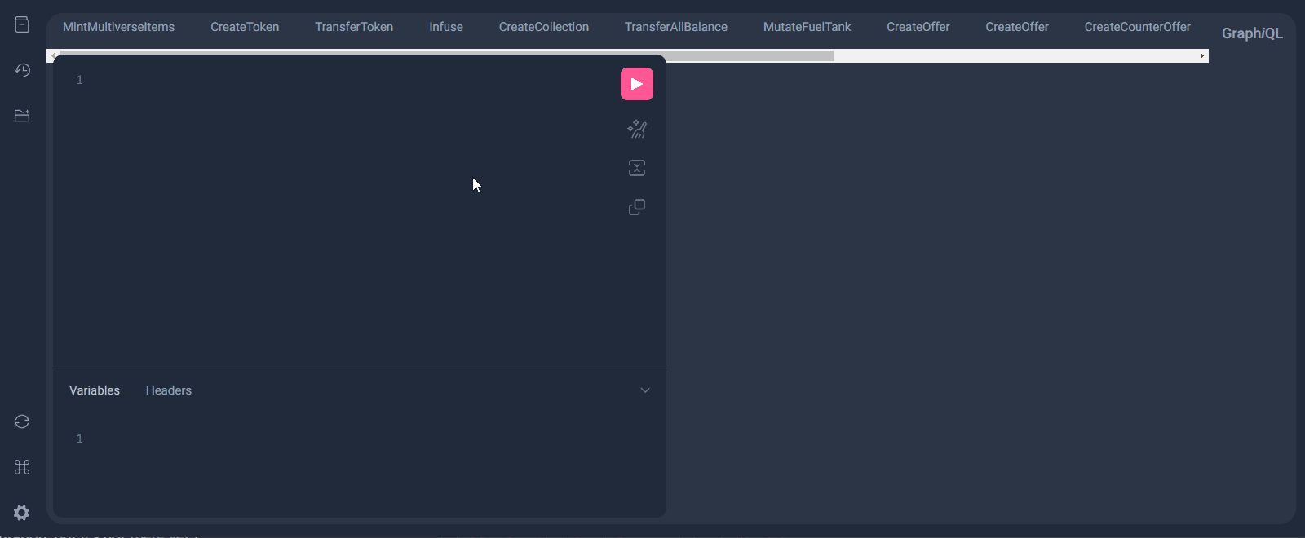Open the CreateCollection tab
This screenshot has height=538, width=1305.
[544, 27]
